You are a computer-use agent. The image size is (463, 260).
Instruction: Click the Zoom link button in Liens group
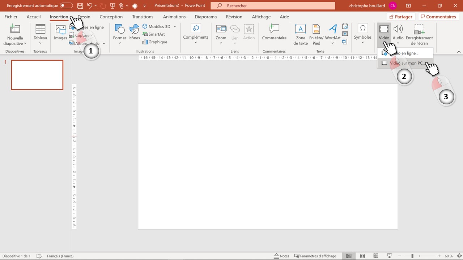pyautogui.click(x=221, y=35)
